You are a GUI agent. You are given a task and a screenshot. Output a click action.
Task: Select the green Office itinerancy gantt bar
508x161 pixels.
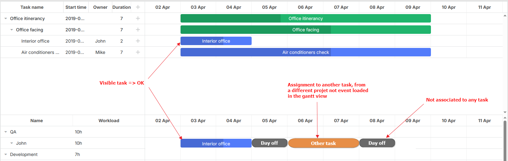click(x=306, y=18)
